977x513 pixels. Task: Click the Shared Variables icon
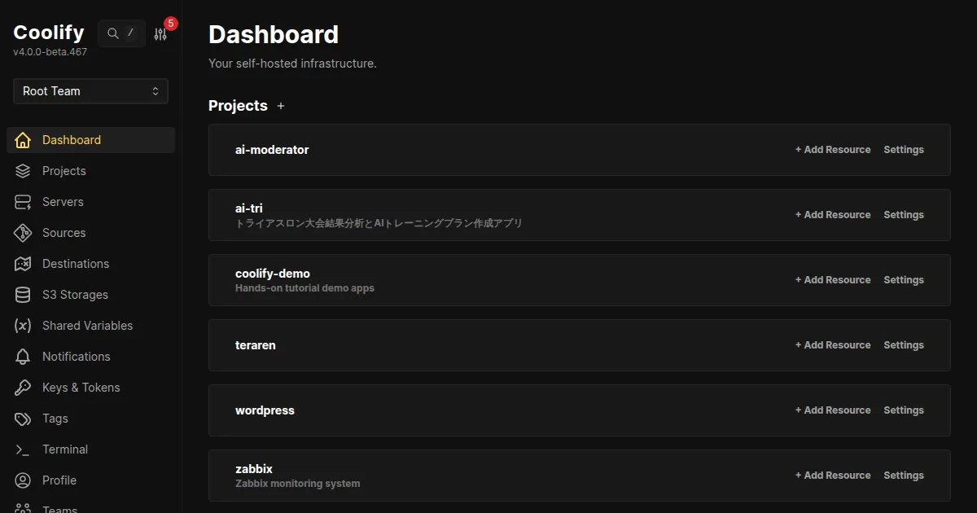[23, 326]
